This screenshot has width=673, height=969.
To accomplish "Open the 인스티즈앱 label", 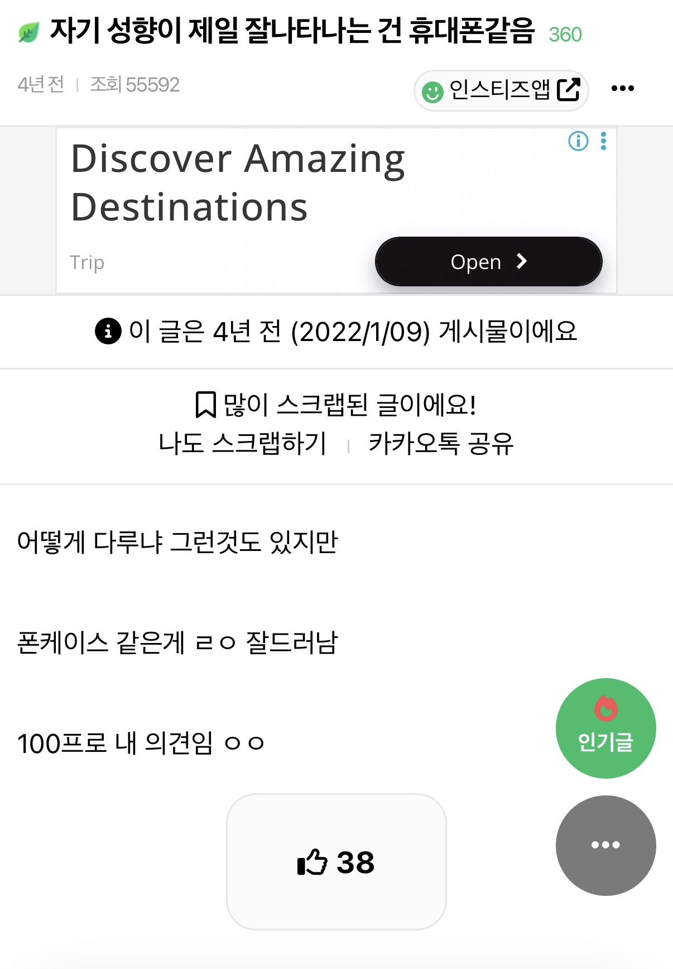I will point(499,89).
